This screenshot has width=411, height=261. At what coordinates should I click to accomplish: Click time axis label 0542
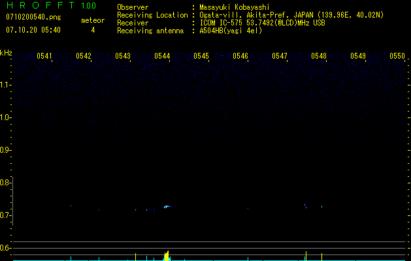click(x=84, y=56)
